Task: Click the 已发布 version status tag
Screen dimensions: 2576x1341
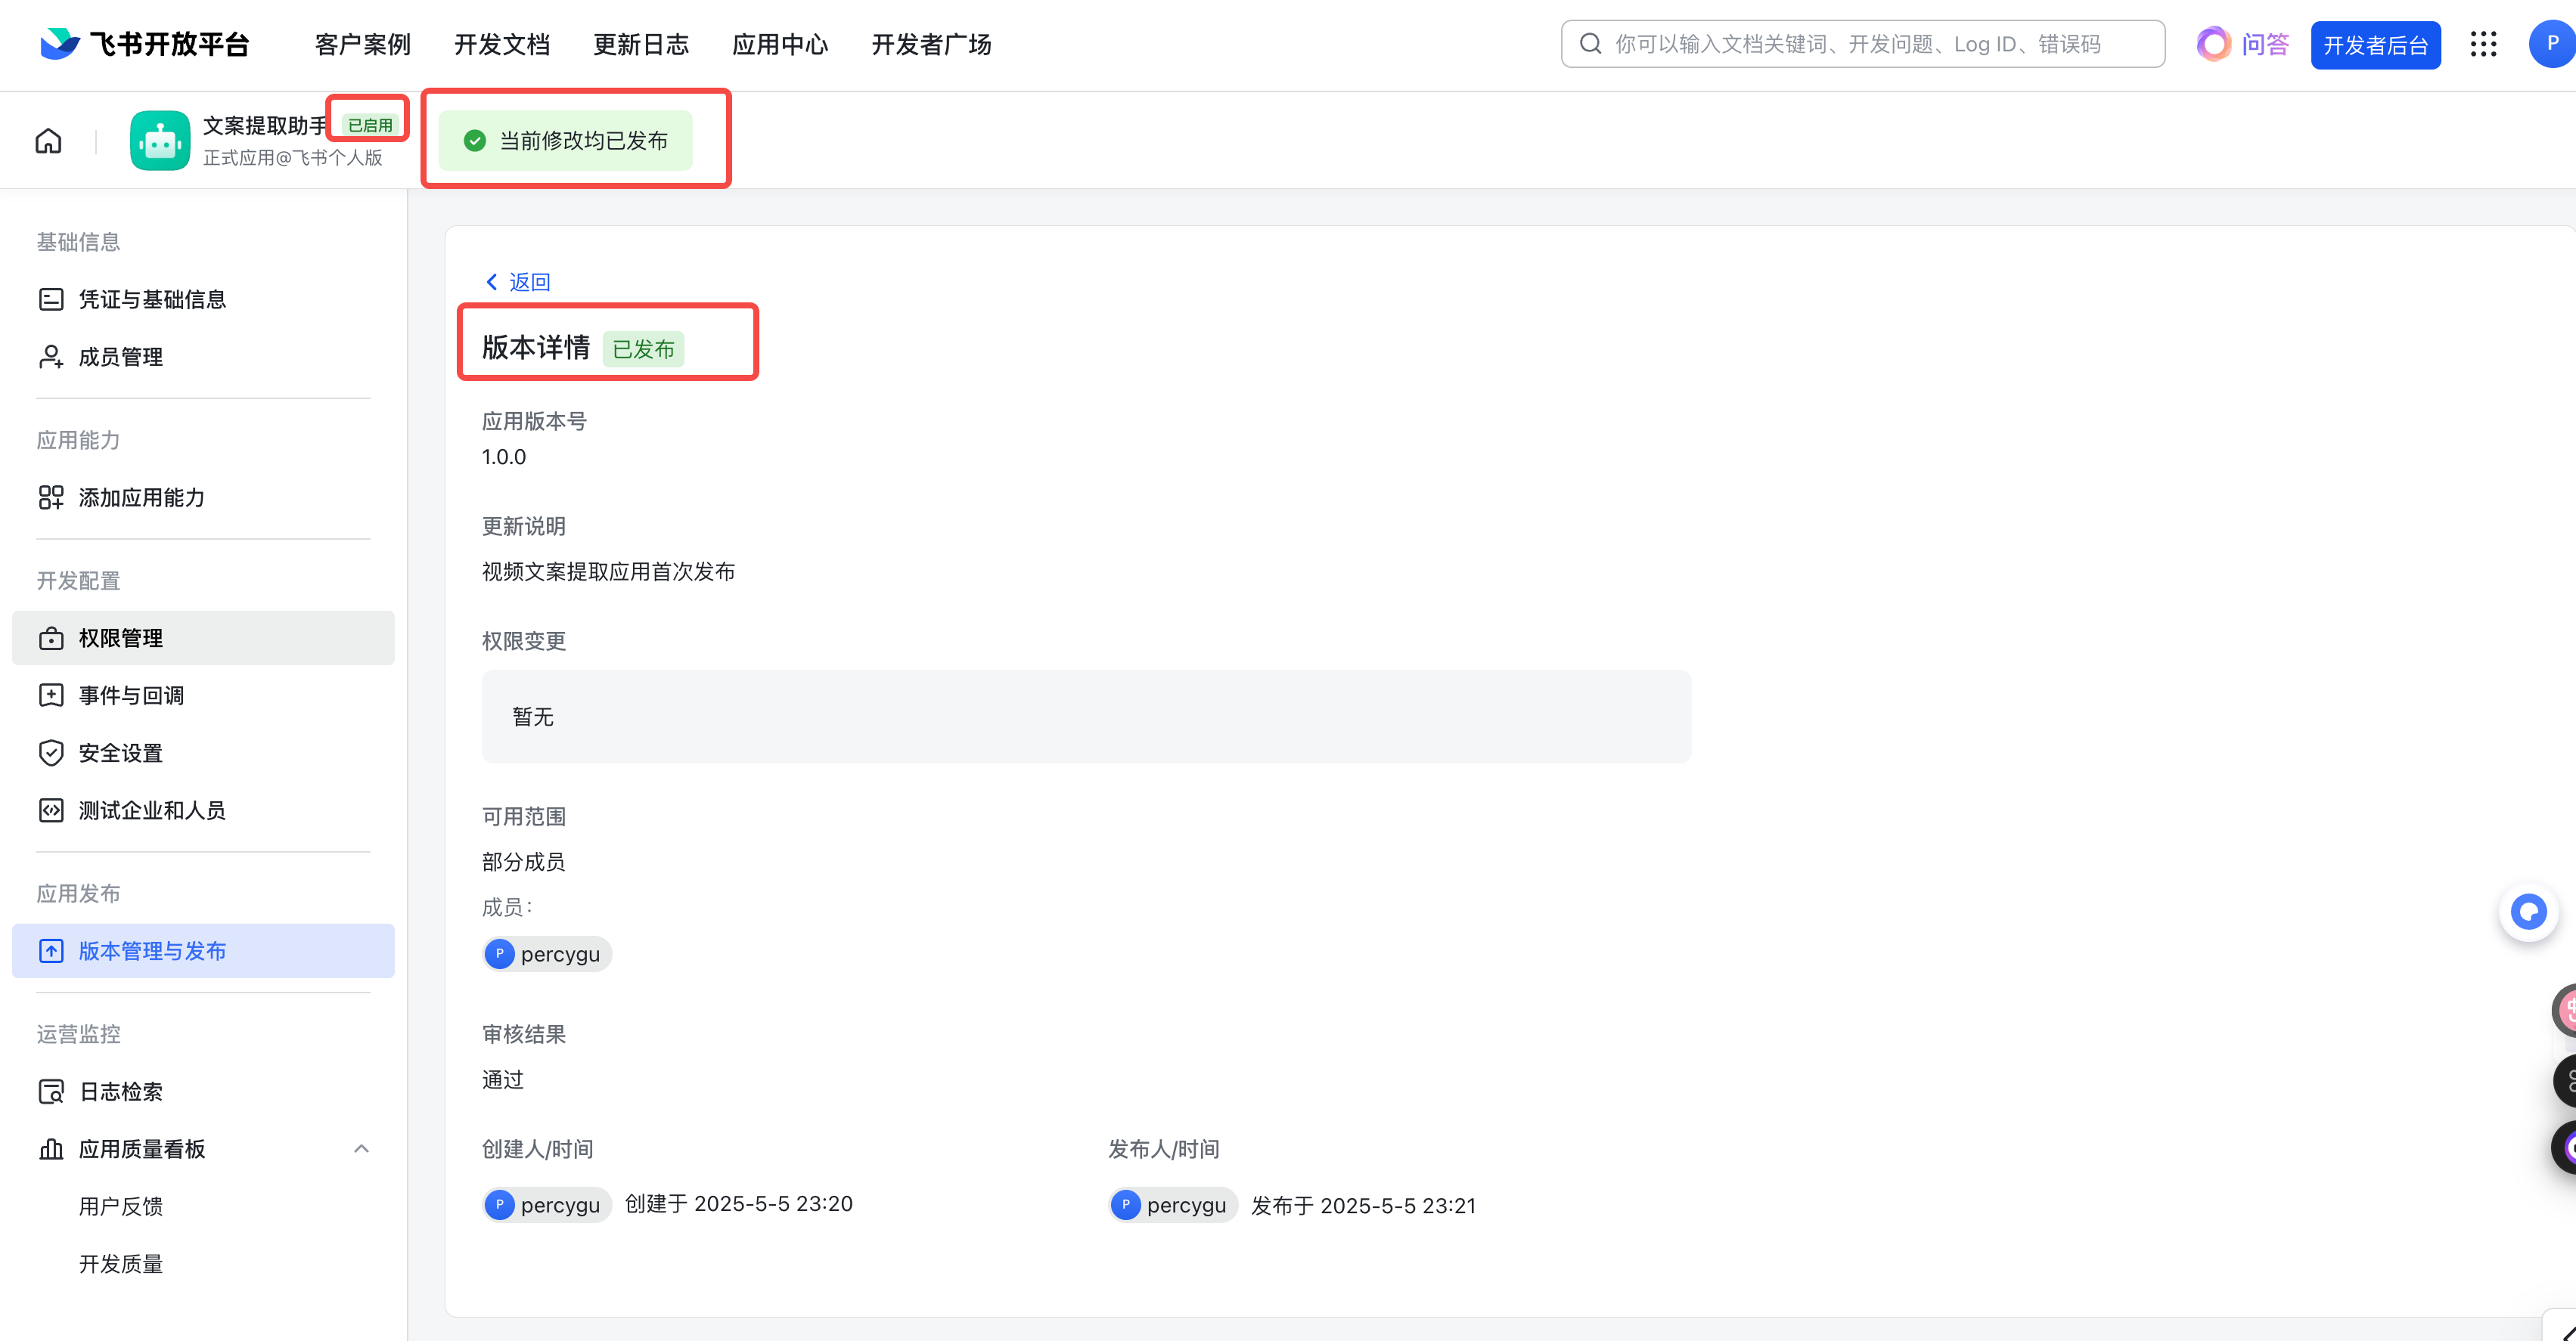Action: click(x=643, y=348)
